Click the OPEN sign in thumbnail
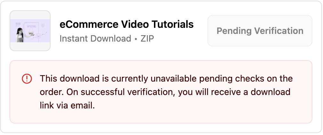Image resolution: width=323 pixels, height=135 pixels. [x=31, y=33]
